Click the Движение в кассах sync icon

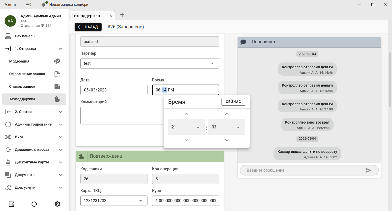click(8, 150)
